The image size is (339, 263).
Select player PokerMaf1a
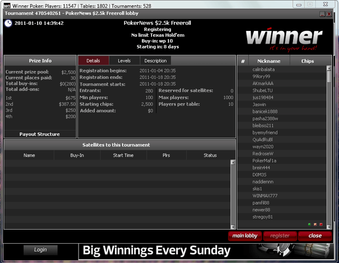click(x=282, y=161)
